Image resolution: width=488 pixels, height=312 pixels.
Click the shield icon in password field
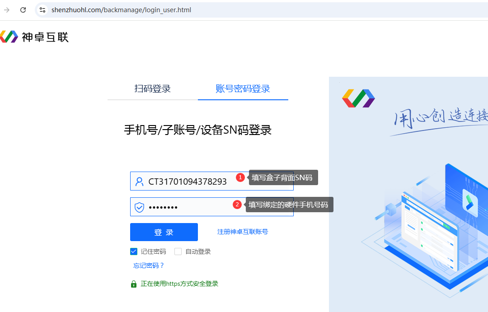[x=139, y=207]
